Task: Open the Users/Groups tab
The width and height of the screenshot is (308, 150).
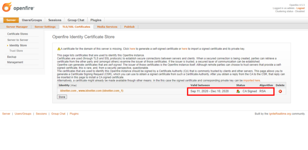Action: (32, 20)
